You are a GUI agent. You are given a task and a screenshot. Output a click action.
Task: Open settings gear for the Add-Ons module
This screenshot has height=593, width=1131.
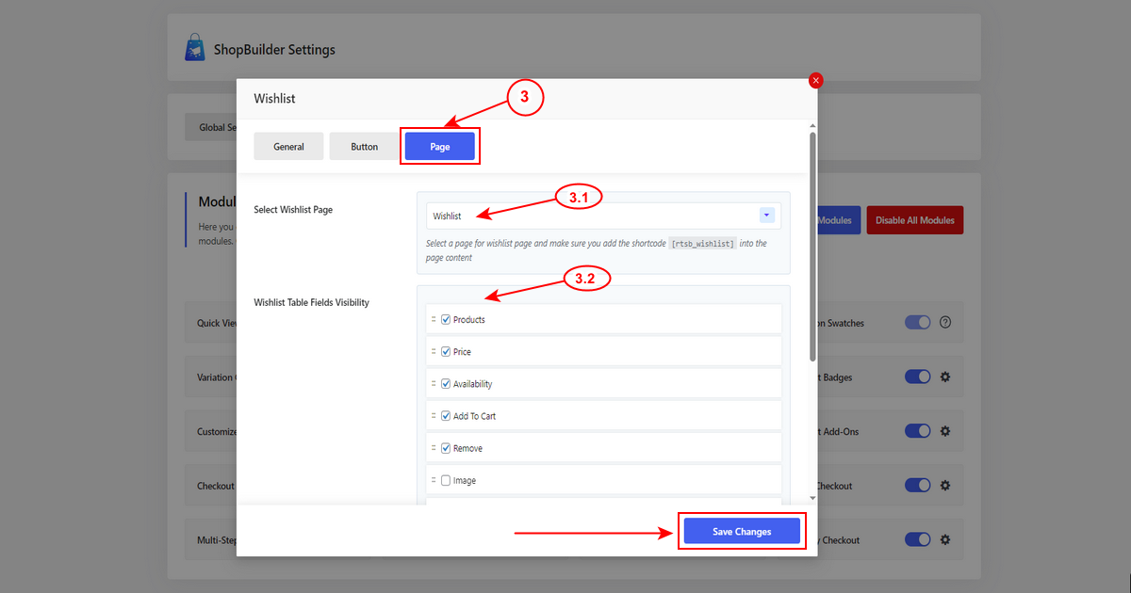(945, 431)
